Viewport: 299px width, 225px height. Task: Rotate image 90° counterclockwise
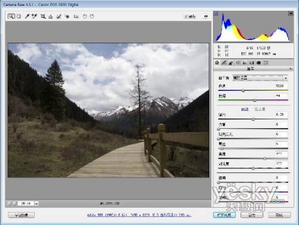(85, 16)
